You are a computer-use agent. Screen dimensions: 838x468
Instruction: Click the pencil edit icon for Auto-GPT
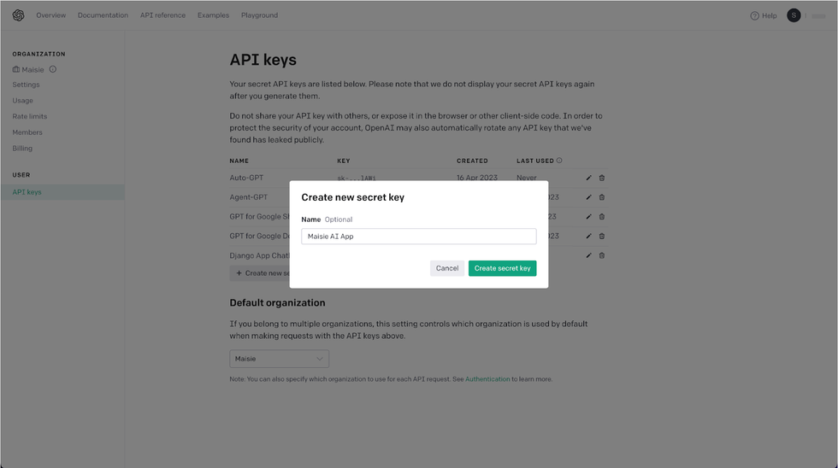point(588,178)
